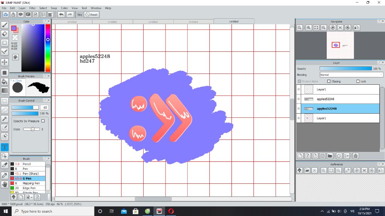
Task: Add new folder in Layer panel
Action: click(x=330, y=156)
